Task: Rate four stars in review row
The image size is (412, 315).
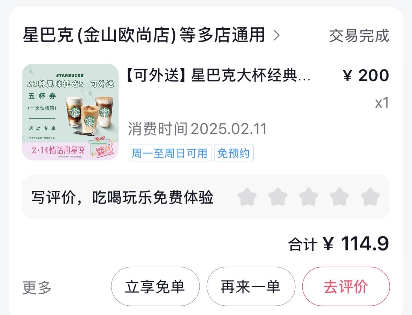Action: point(339,197)
